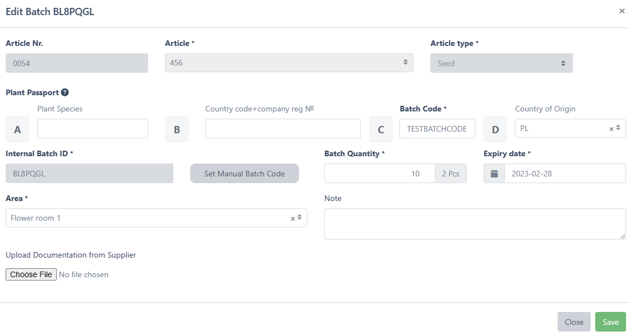Select the Batch Quantity input field
630x336 pixels.
[380, 174]
